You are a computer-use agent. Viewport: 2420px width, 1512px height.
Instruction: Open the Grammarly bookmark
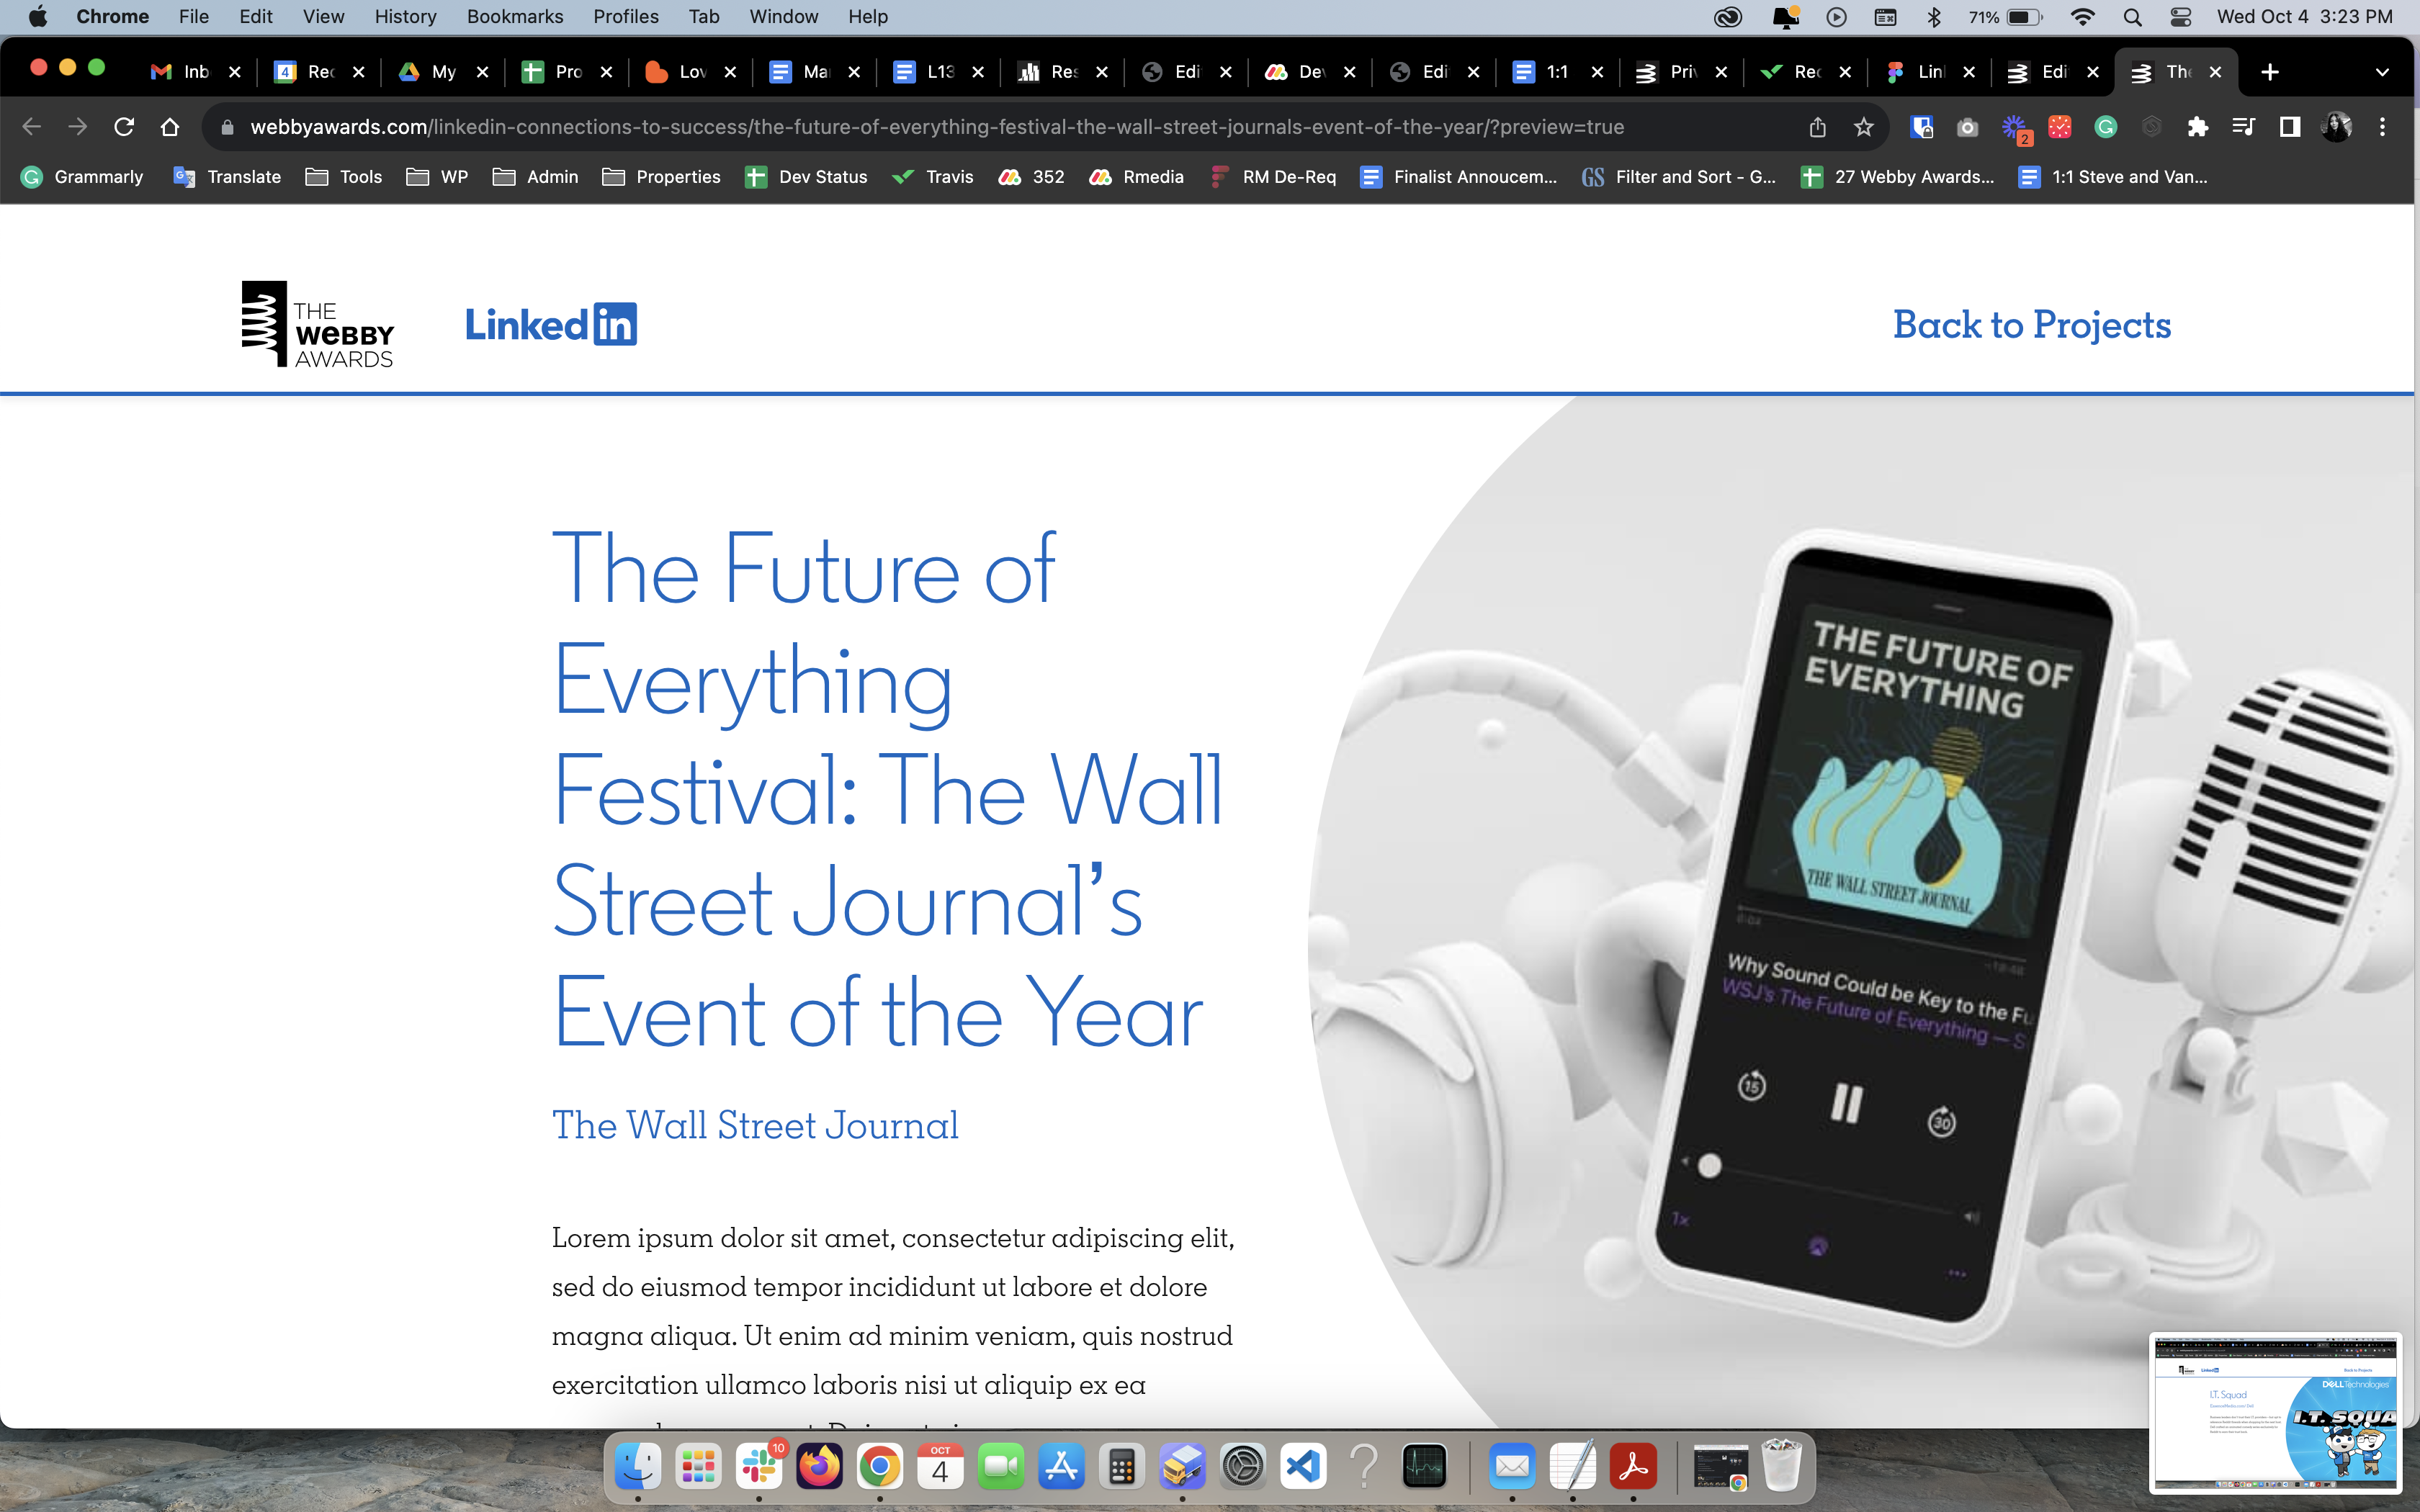coord(83,177)
